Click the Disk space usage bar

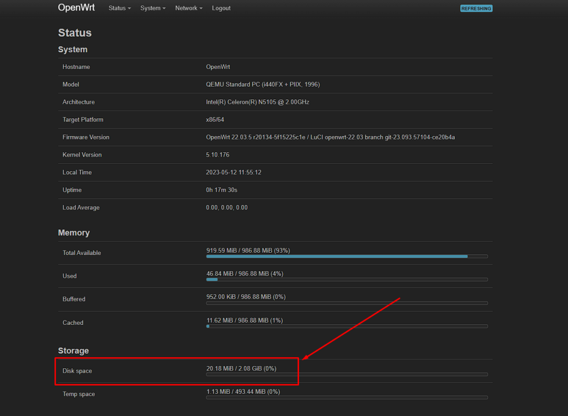coord(347,374)
